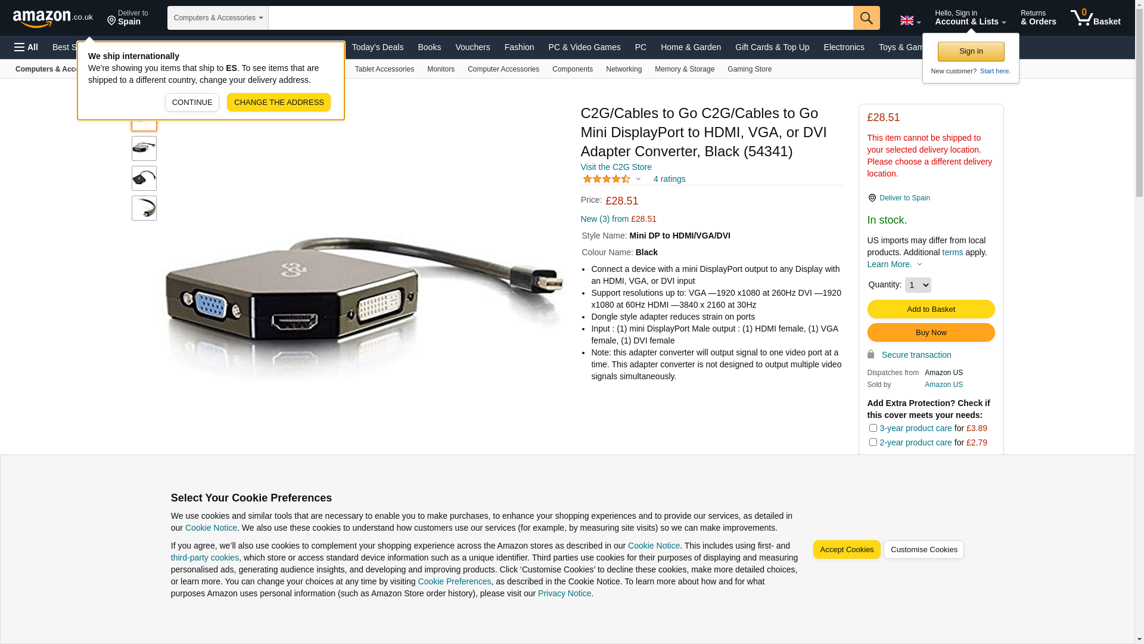Image resolution: width=1144 pixels, height=644 pixels.
Task: Click the Secure transaction lock link
Action: (x=909, y=355)
